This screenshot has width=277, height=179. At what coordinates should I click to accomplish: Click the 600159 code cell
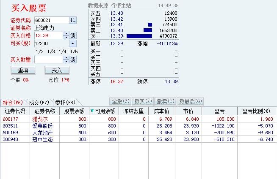pyautogui.click(x=11, y=133)
